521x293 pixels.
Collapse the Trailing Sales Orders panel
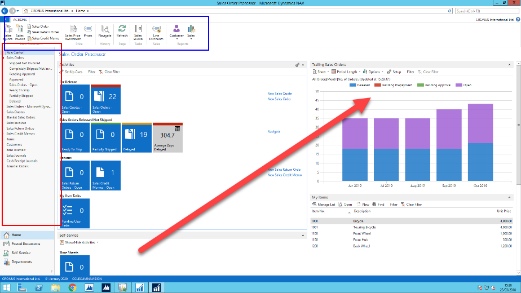[x=510, y=65]
